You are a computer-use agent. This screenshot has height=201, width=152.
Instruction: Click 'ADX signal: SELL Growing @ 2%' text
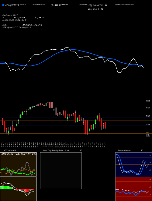(17, 27)
